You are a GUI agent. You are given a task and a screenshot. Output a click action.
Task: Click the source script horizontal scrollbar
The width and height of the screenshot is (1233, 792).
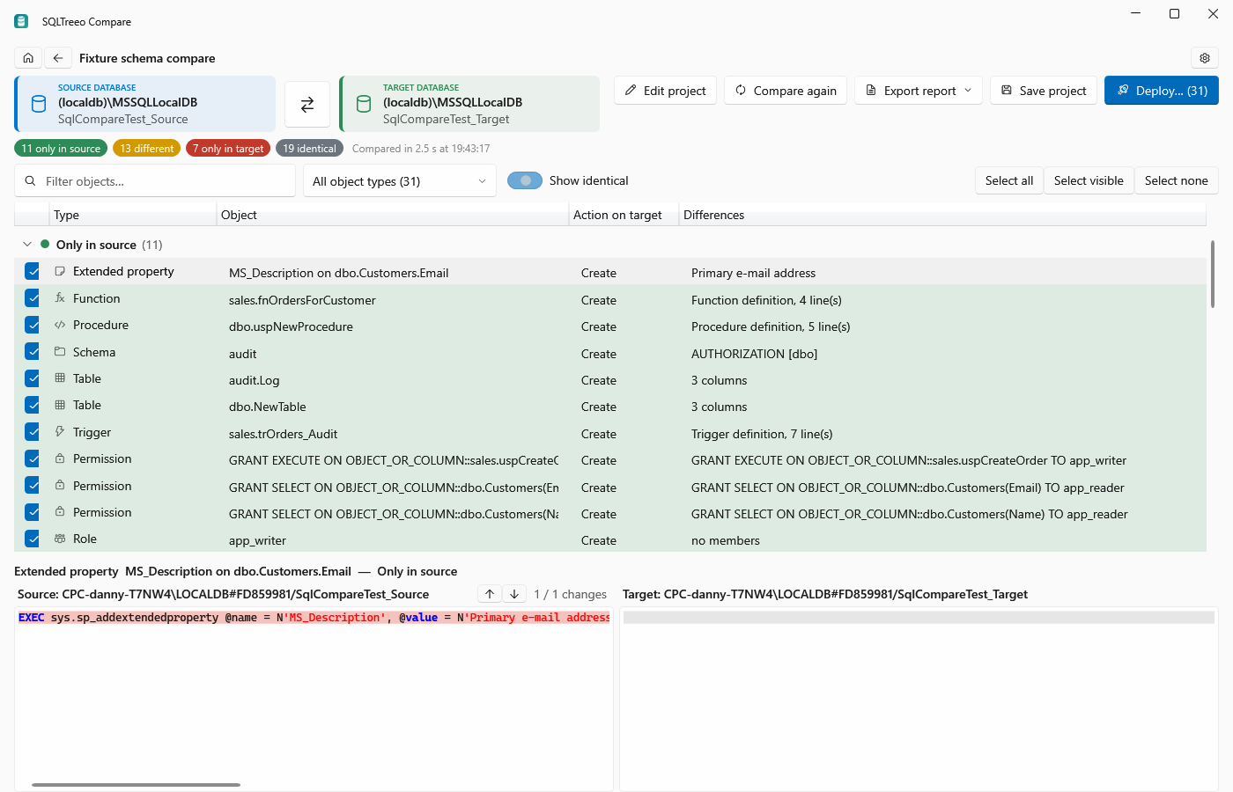click(136, 784)
